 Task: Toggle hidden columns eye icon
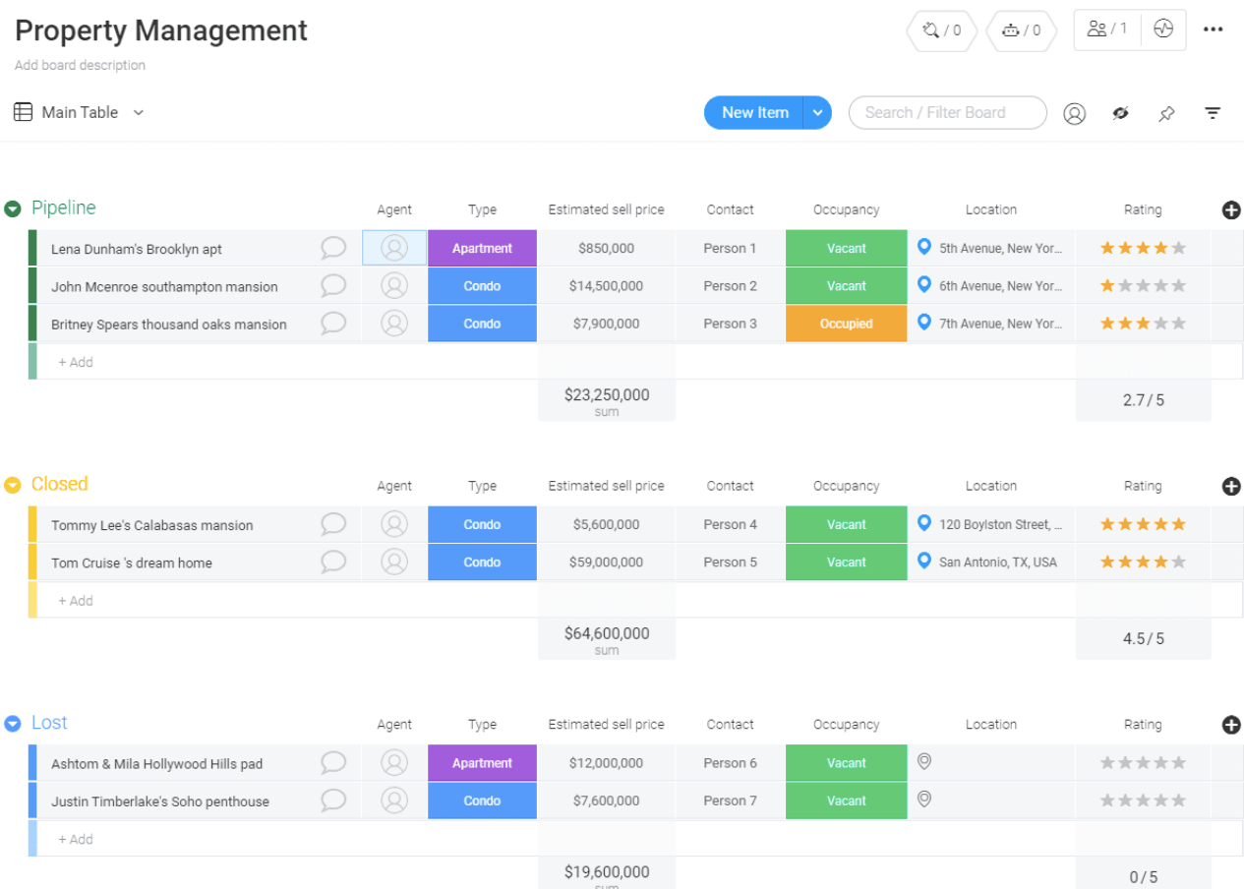1120,113
